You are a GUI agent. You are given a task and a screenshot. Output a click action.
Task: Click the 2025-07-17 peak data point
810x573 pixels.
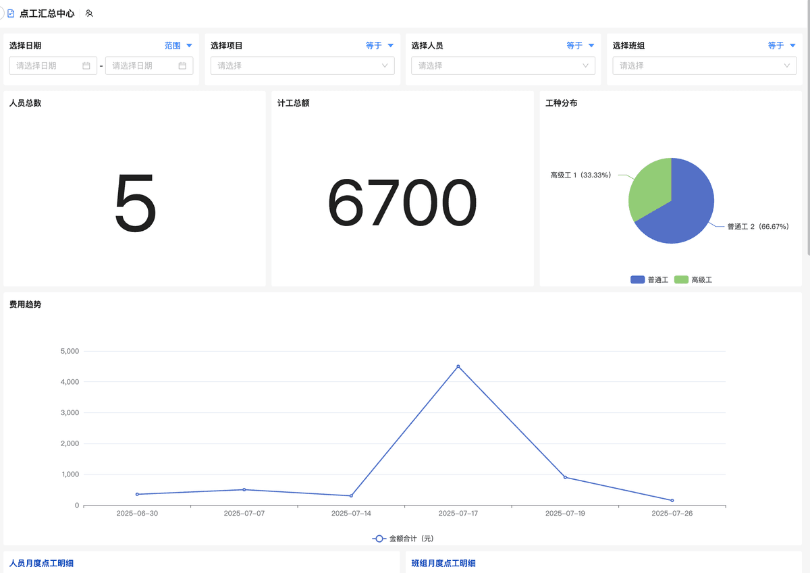point(458,366)
